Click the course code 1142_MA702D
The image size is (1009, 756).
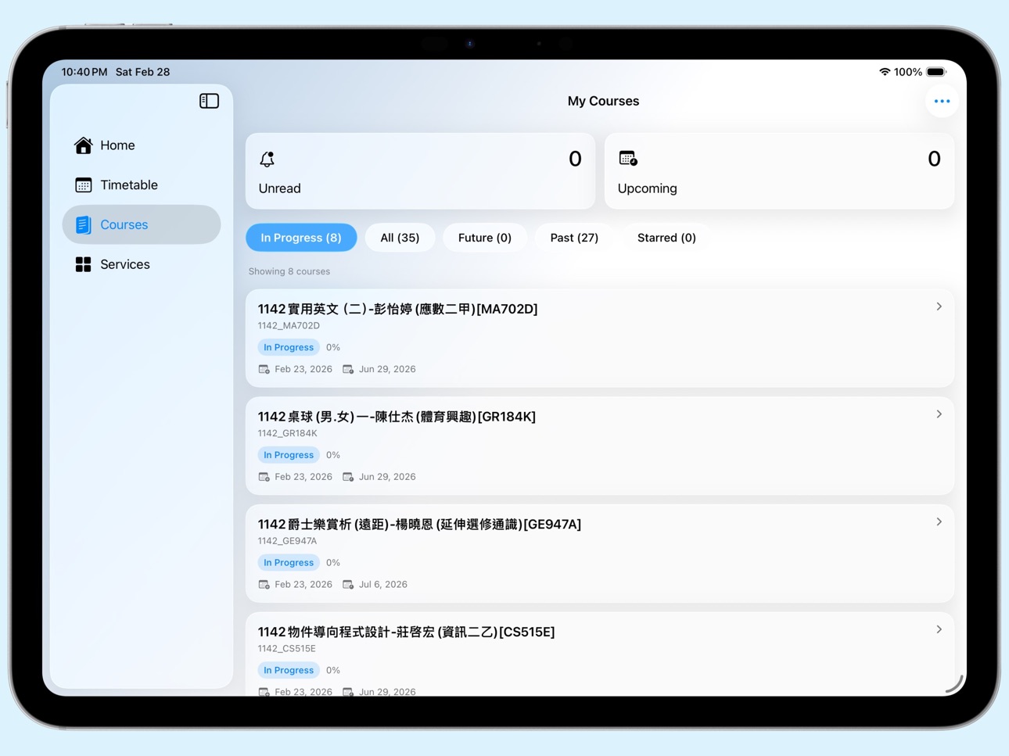[289, 326]
